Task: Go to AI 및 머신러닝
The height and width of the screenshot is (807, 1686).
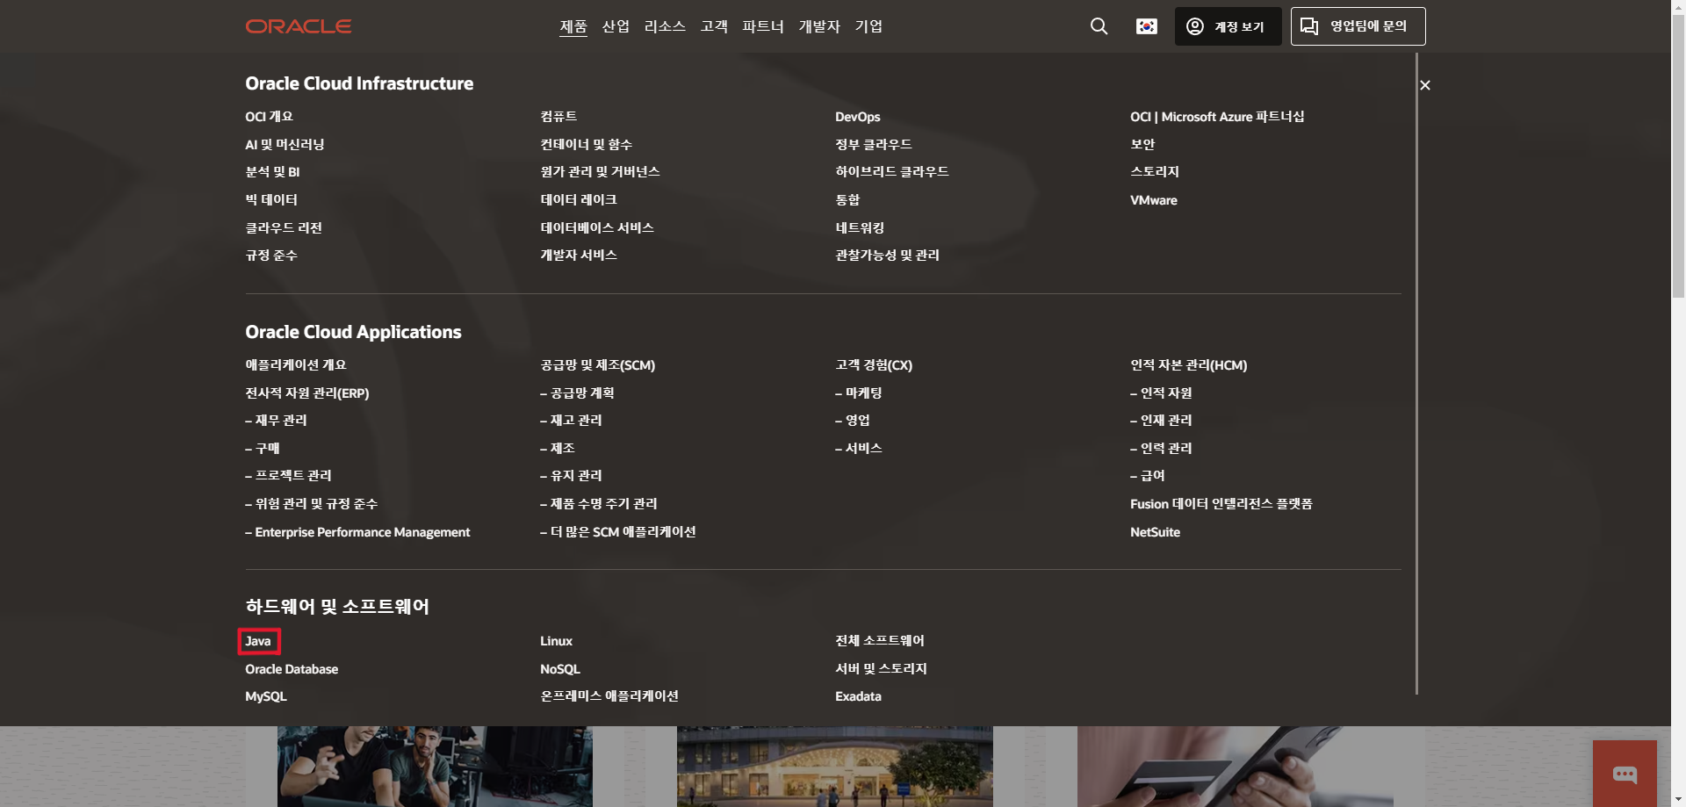Action: click(x=285, y=144)
